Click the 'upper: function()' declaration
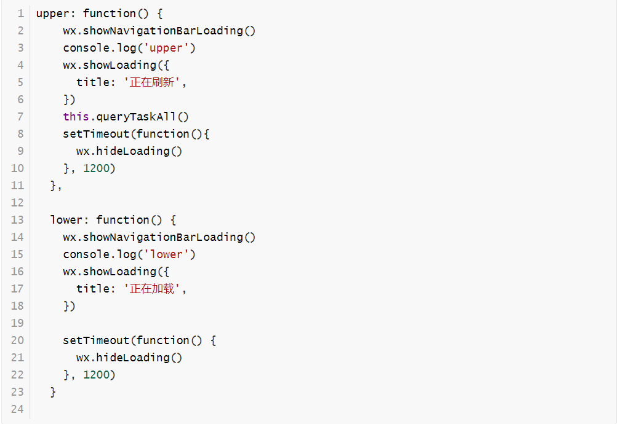This screenshot has height=424, width=618. click(98, 14)
